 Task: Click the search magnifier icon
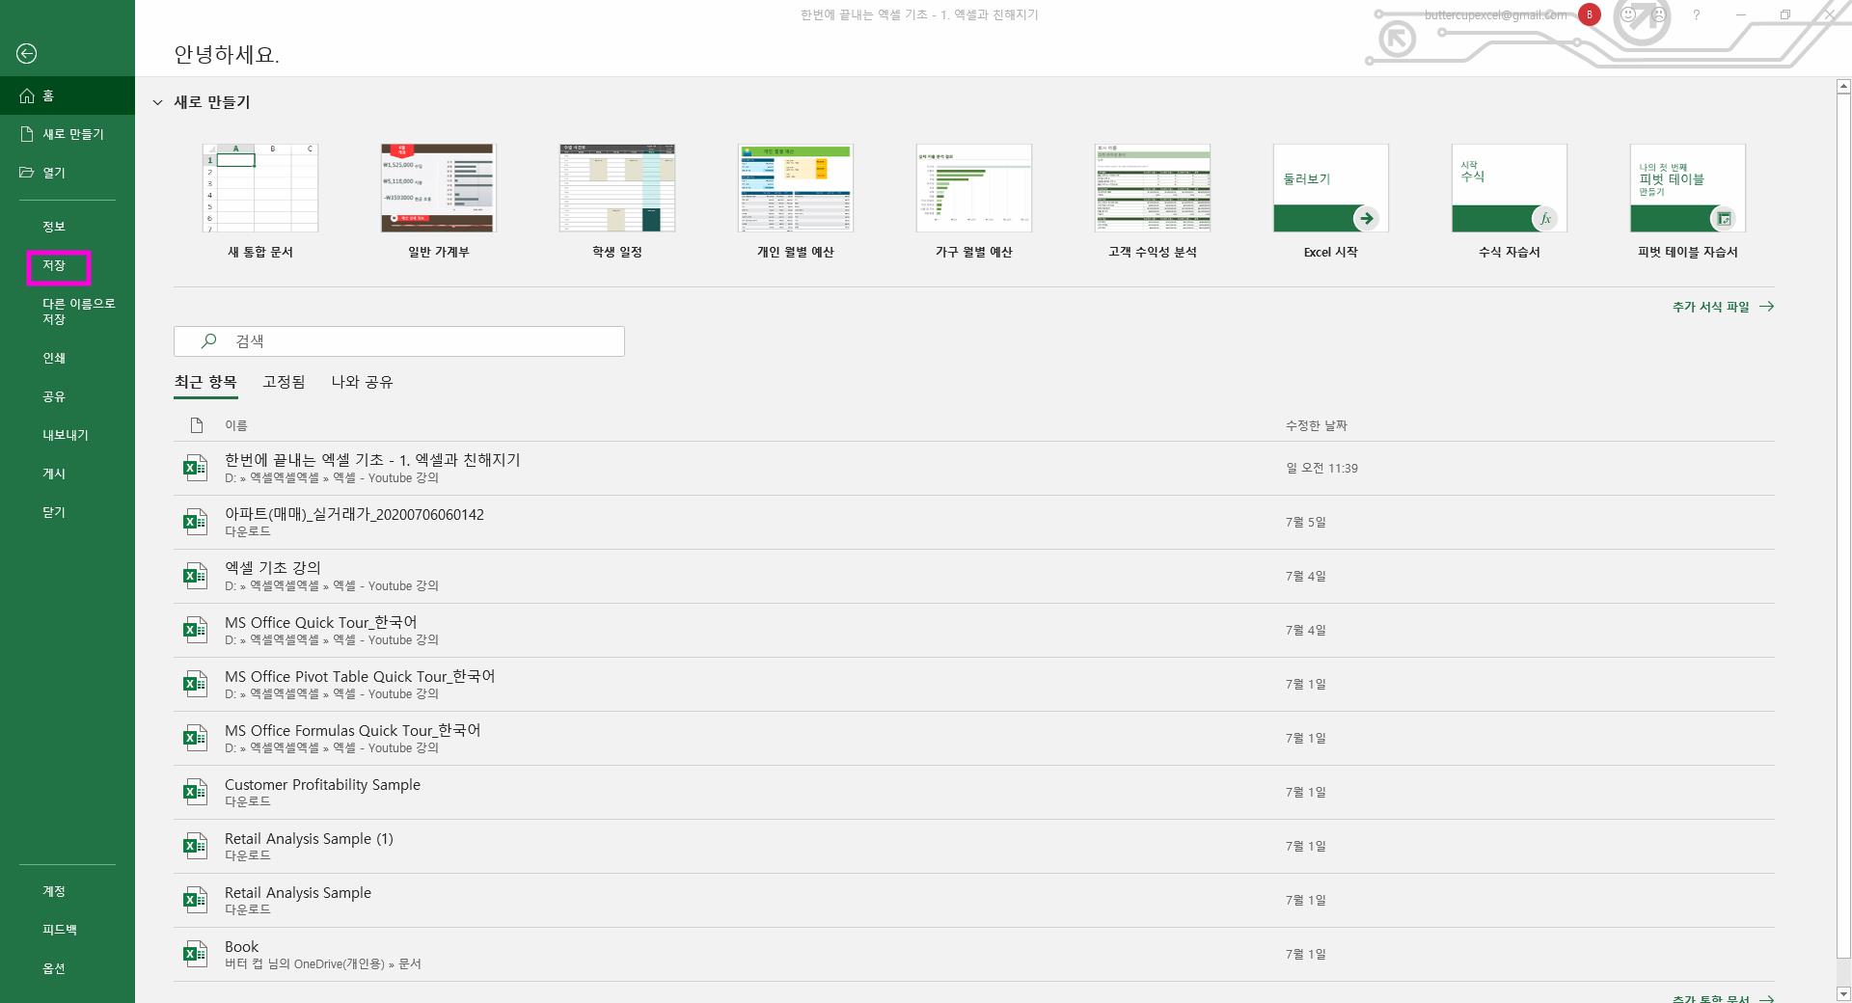pos(208,341)
